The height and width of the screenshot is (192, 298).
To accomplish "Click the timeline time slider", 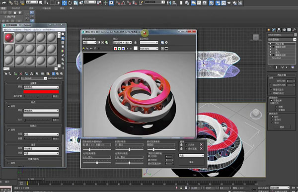I will [31, 179].
